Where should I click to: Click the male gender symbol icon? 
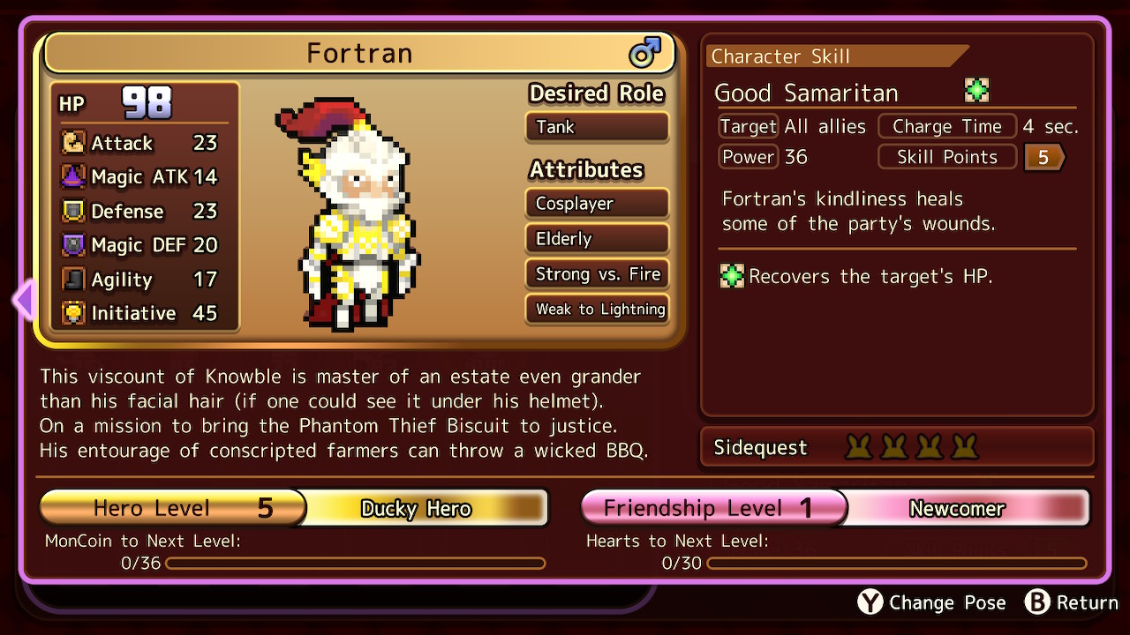tap(644, 53)
